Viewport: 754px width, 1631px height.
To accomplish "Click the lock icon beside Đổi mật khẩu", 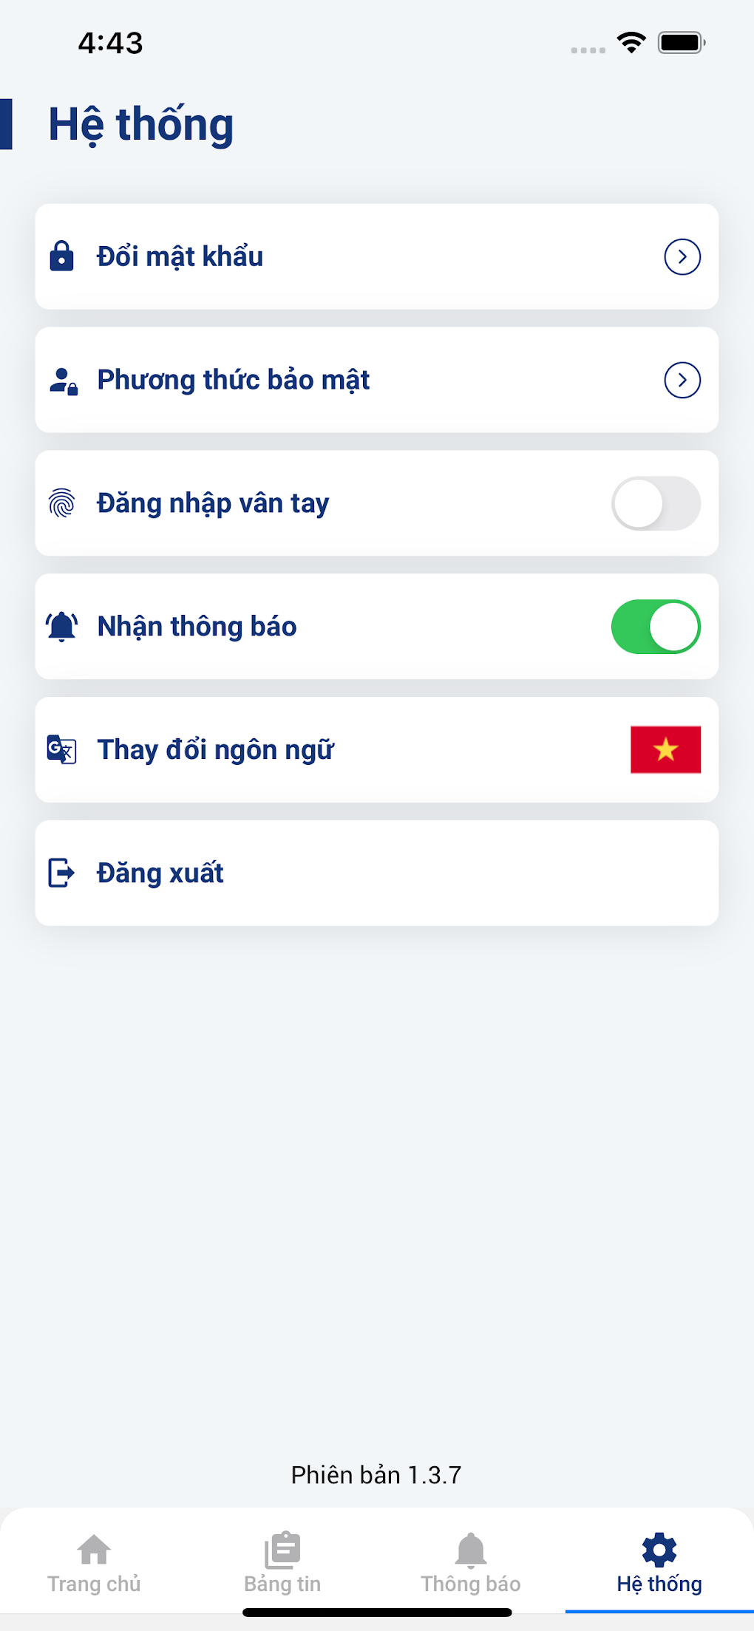I will [61, 256].
